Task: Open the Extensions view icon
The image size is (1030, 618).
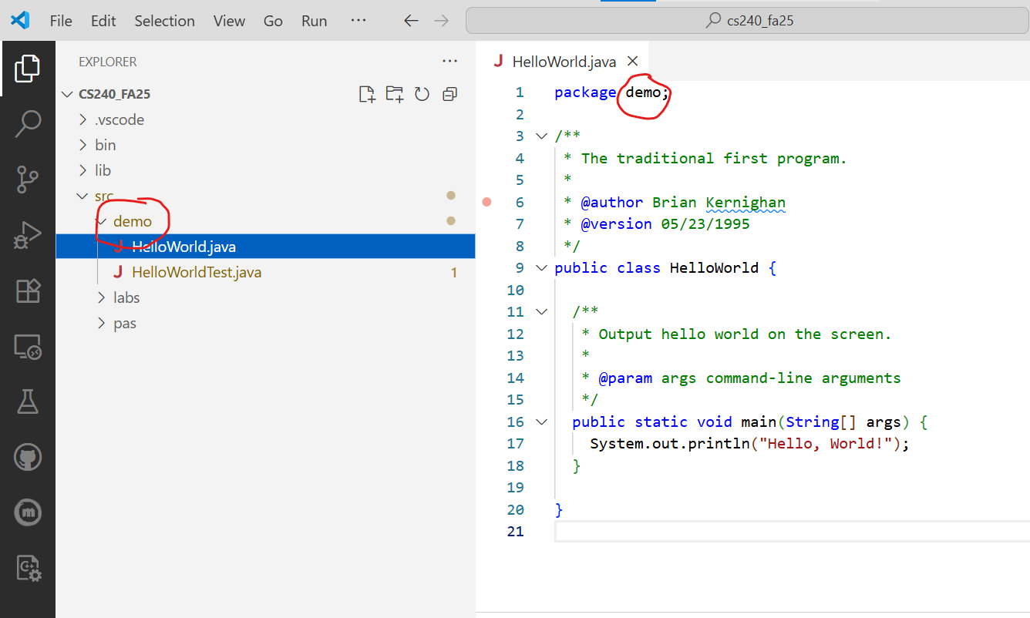Action: [x=28, y=291]
